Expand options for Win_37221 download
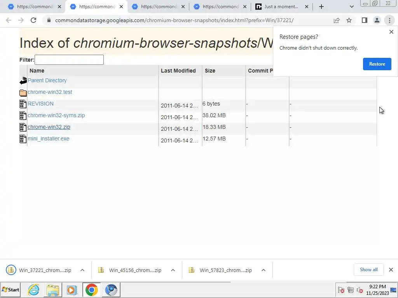 [82, 270]
